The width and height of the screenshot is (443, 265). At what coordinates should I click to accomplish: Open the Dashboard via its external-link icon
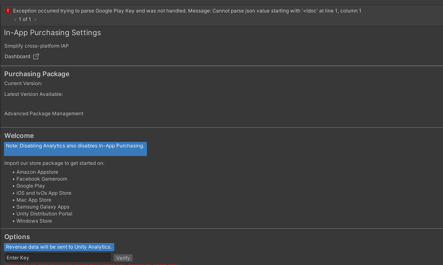coord(36,56)
